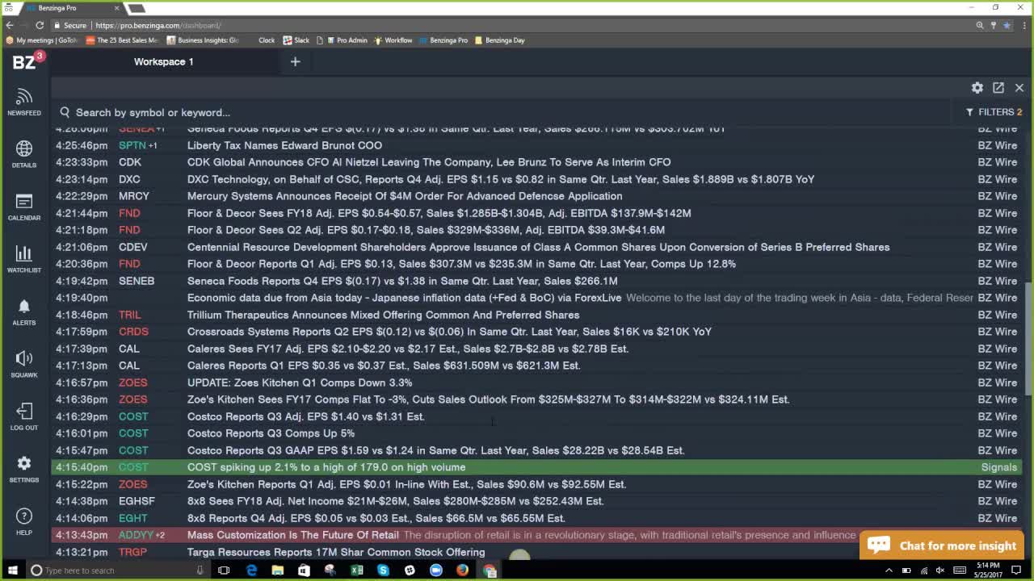This screenshot has width=1034, height=581.
Task: Open the Watchlist chart icon
Action: pos(24,259)
